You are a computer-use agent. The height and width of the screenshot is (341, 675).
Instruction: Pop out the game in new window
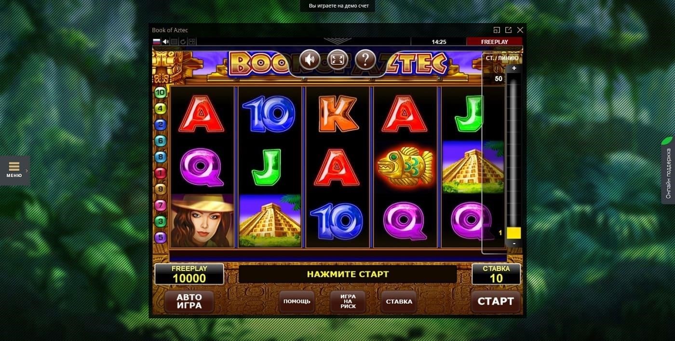point(508,30)
